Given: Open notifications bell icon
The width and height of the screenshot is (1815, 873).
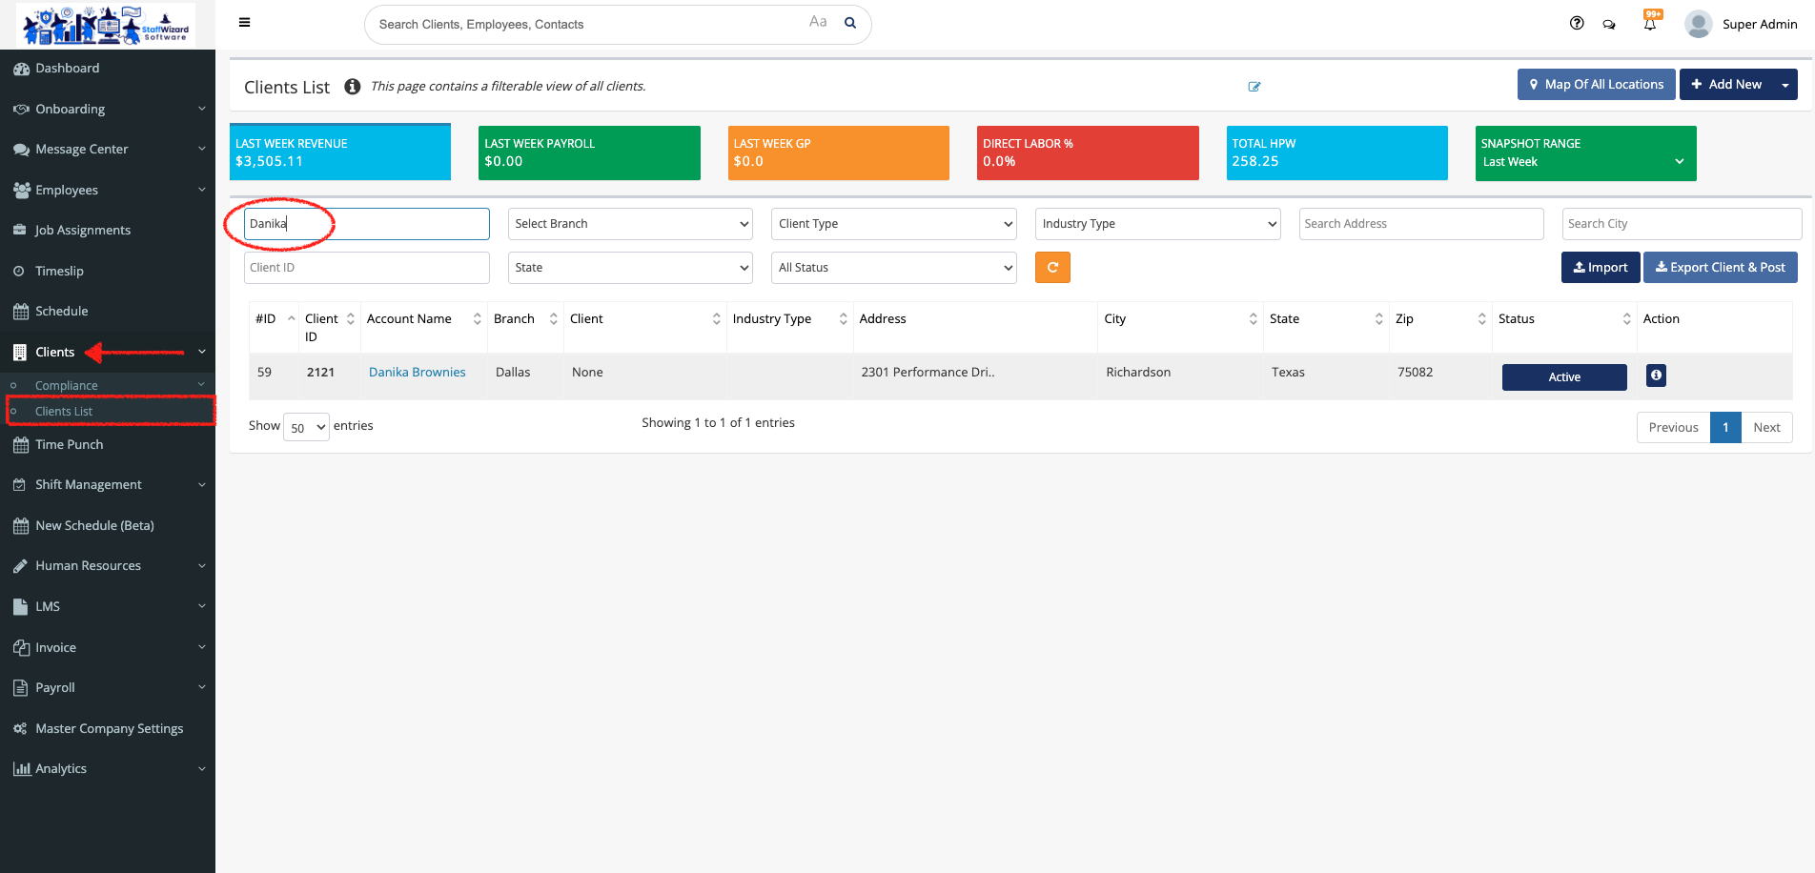Looking at the screenshot, I should (x=1650, y=24).
